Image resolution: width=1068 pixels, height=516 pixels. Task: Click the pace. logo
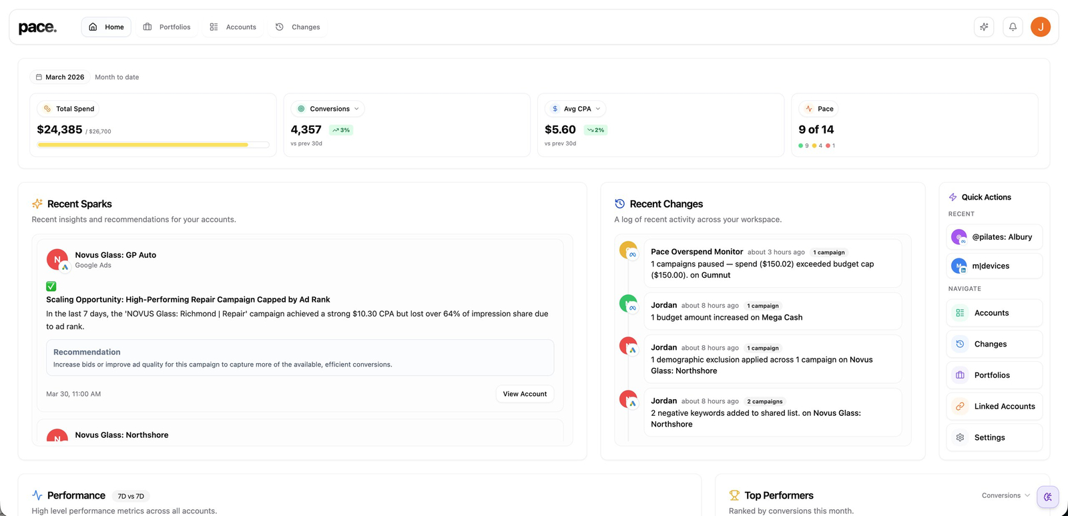point(37,27)
